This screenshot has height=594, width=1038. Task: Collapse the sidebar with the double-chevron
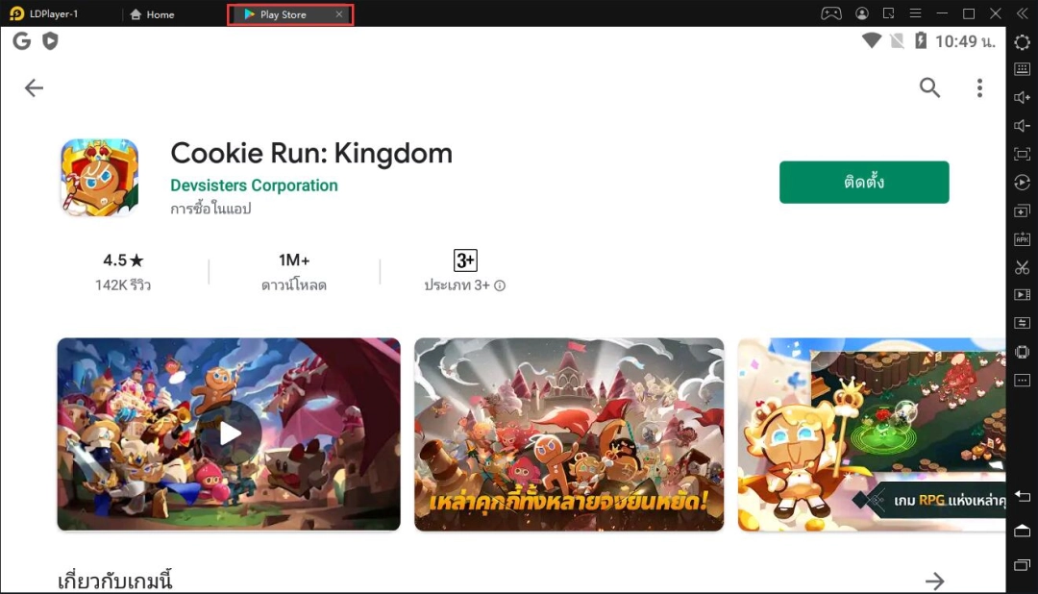pos(1022,13)
